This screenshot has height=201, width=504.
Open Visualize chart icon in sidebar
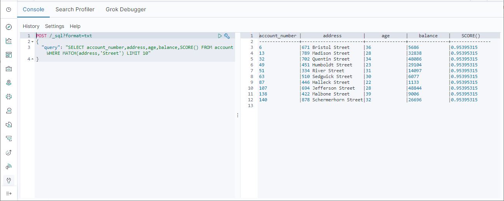pos(9,41)
